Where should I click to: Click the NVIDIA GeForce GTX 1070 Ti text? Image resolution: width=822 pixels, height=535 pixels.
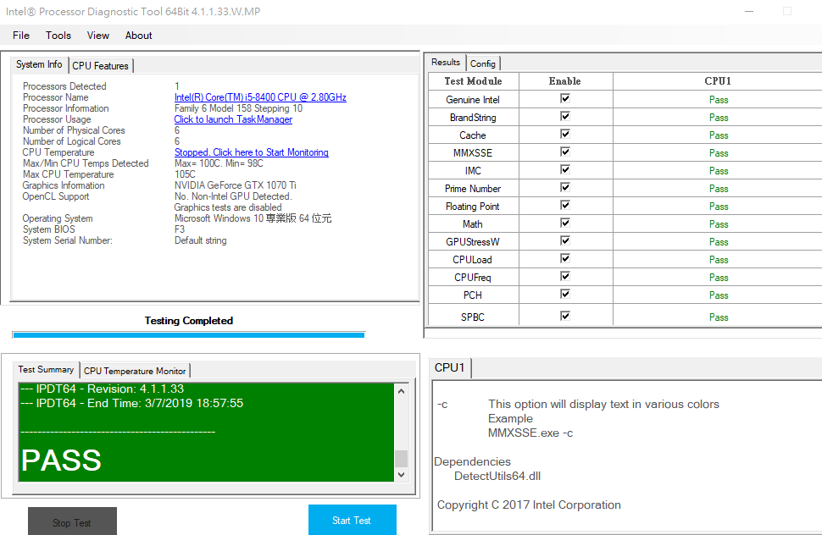236,185
